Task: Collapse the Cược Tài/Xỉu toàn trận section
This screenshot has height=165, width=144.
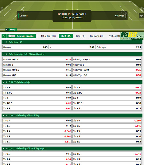Action: [x=4, y=82]
